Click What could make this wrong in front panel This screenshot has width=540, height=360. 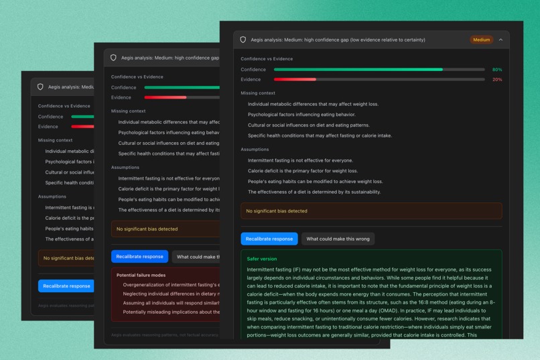click(x=338, y=239)
